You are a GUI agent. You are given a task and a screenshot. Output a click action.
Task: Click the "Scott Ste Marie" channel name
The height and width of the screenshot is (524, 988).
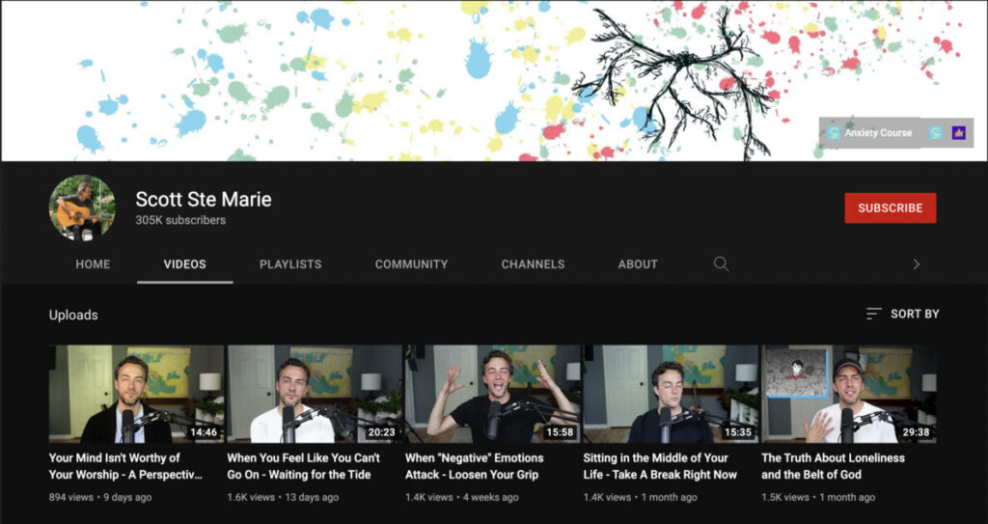tap(204, 199)
